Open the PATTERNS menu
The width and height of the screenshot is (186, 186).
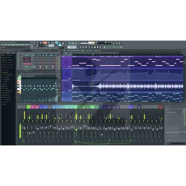point(13,45)
